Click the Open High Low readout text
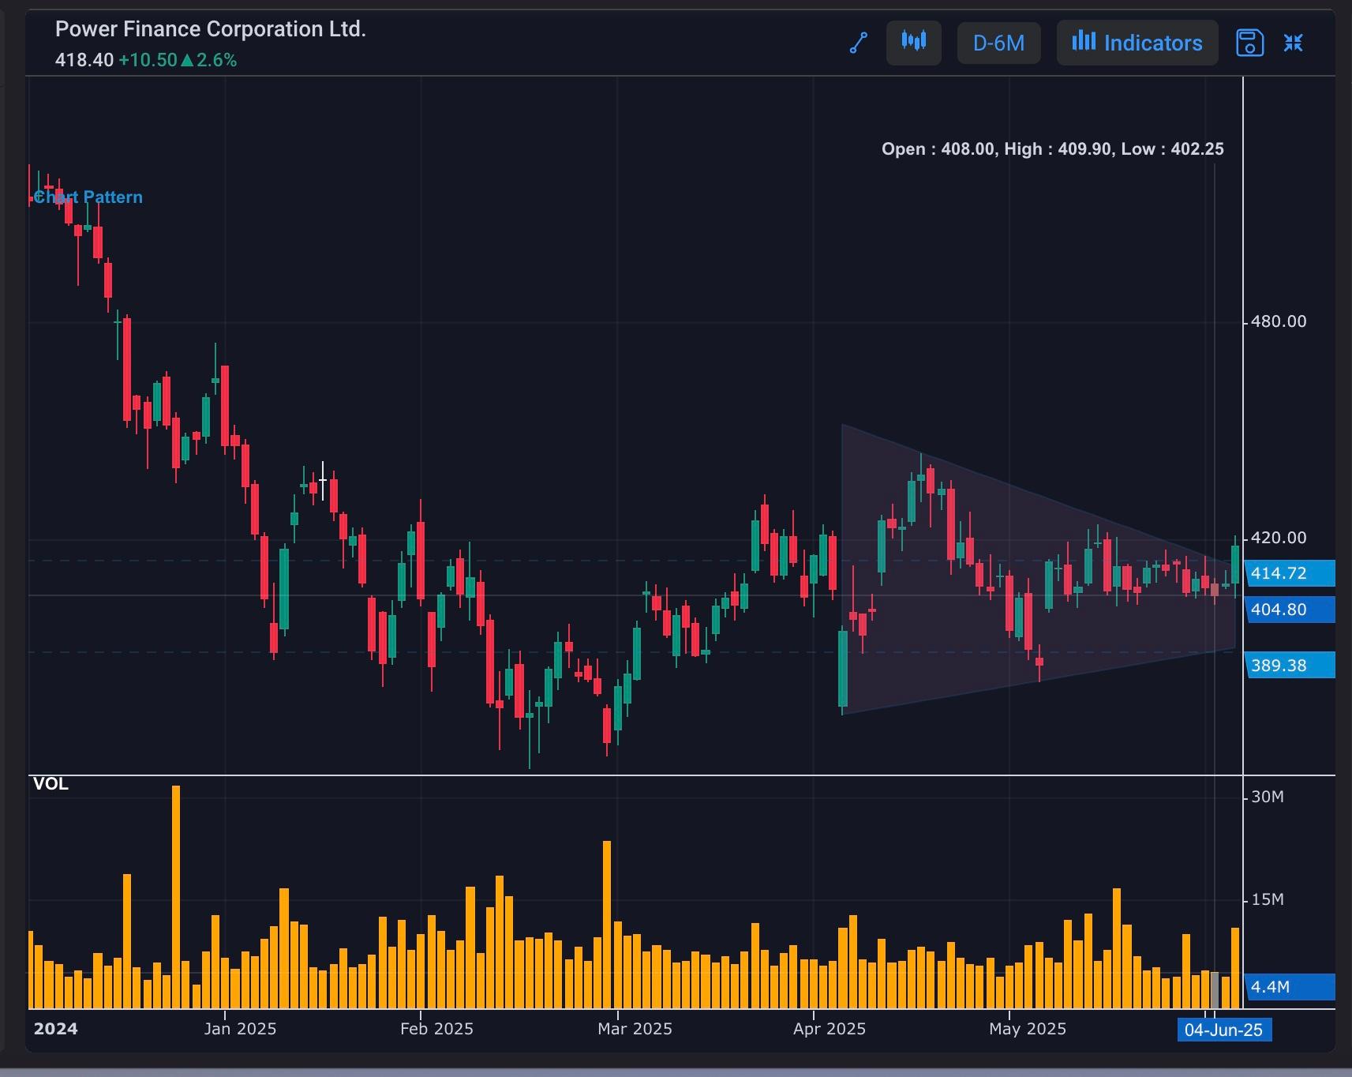The image size is (1352, 1077). tap(1053, 149)
